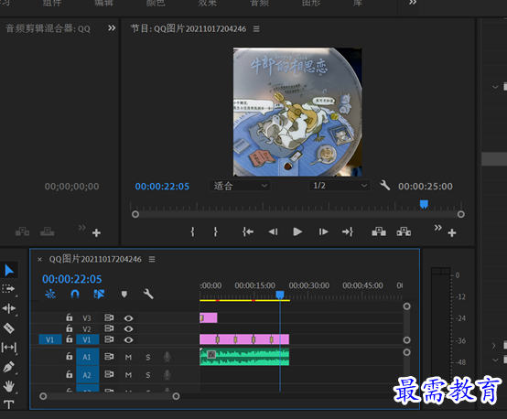Mark In point in program monitor

click(193, 231)
